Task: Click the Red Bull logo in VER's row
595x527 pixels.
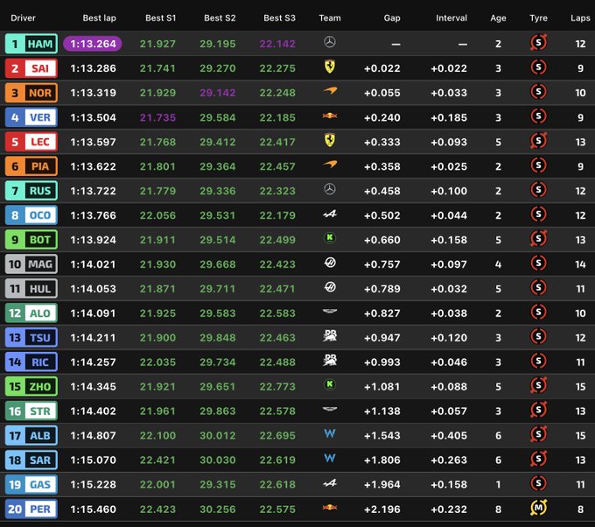Action: point(330,116)
